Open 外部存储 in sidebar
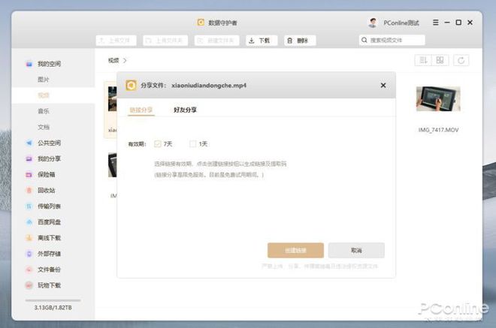This screenshot has width=496, height=328. coord(49,254)
